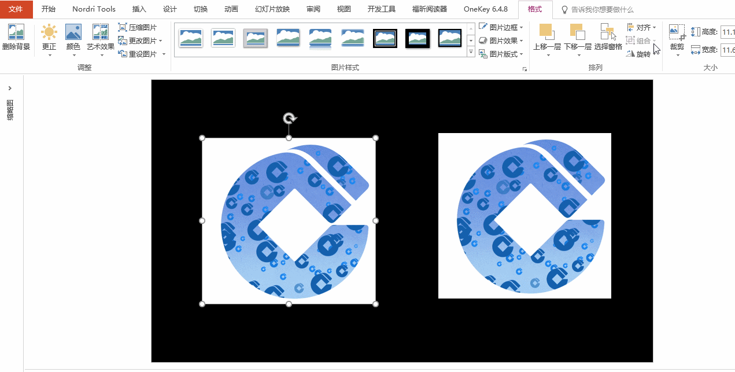Switch to the Nordri Tools tab

[94, 9]
